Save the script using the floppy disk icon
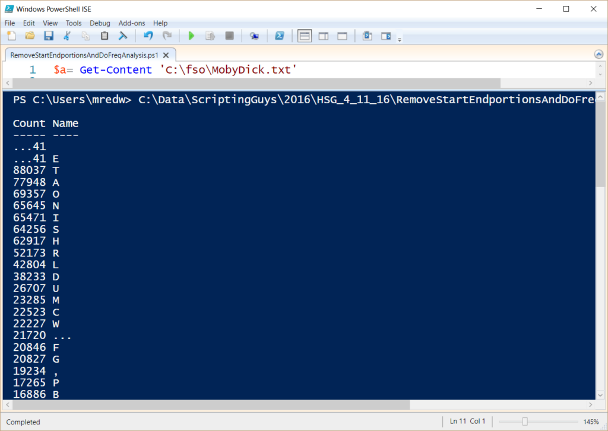 point(49,36)
